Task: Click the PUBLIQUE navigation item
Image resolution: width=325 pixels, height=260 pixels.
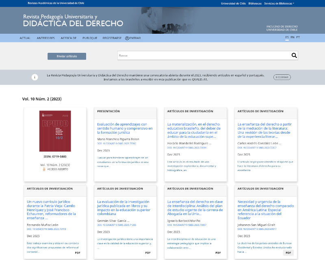Action: click(x=90, y=38)
